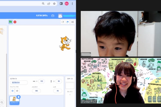The height and width of the screenshot is (107, 161).
Task: Bookmark this page with star icon
Action: [x=54, y=3]
